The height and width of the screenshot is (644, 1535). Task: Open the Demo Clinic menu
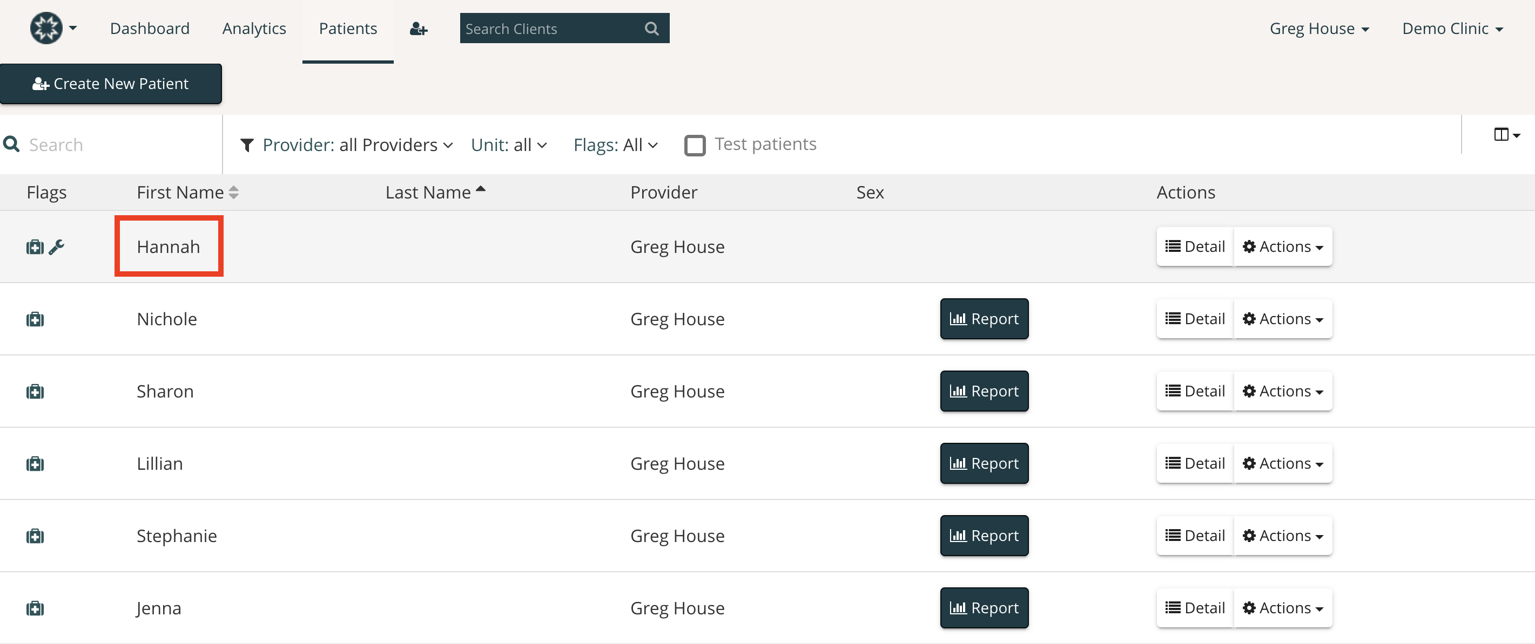(1452, 29)
